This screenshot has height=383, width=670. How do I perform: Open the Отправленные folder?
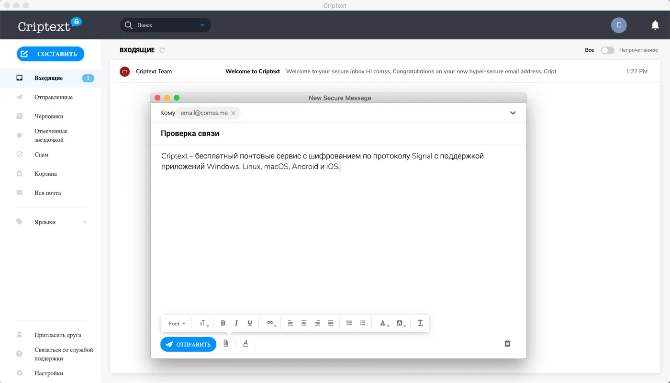50,97
